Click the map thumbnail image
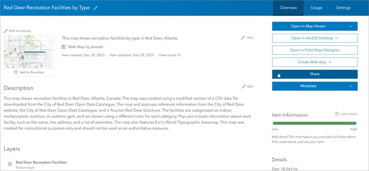This screenshot has width=369, height=171. pyautogui.click(x=29, y=52)
